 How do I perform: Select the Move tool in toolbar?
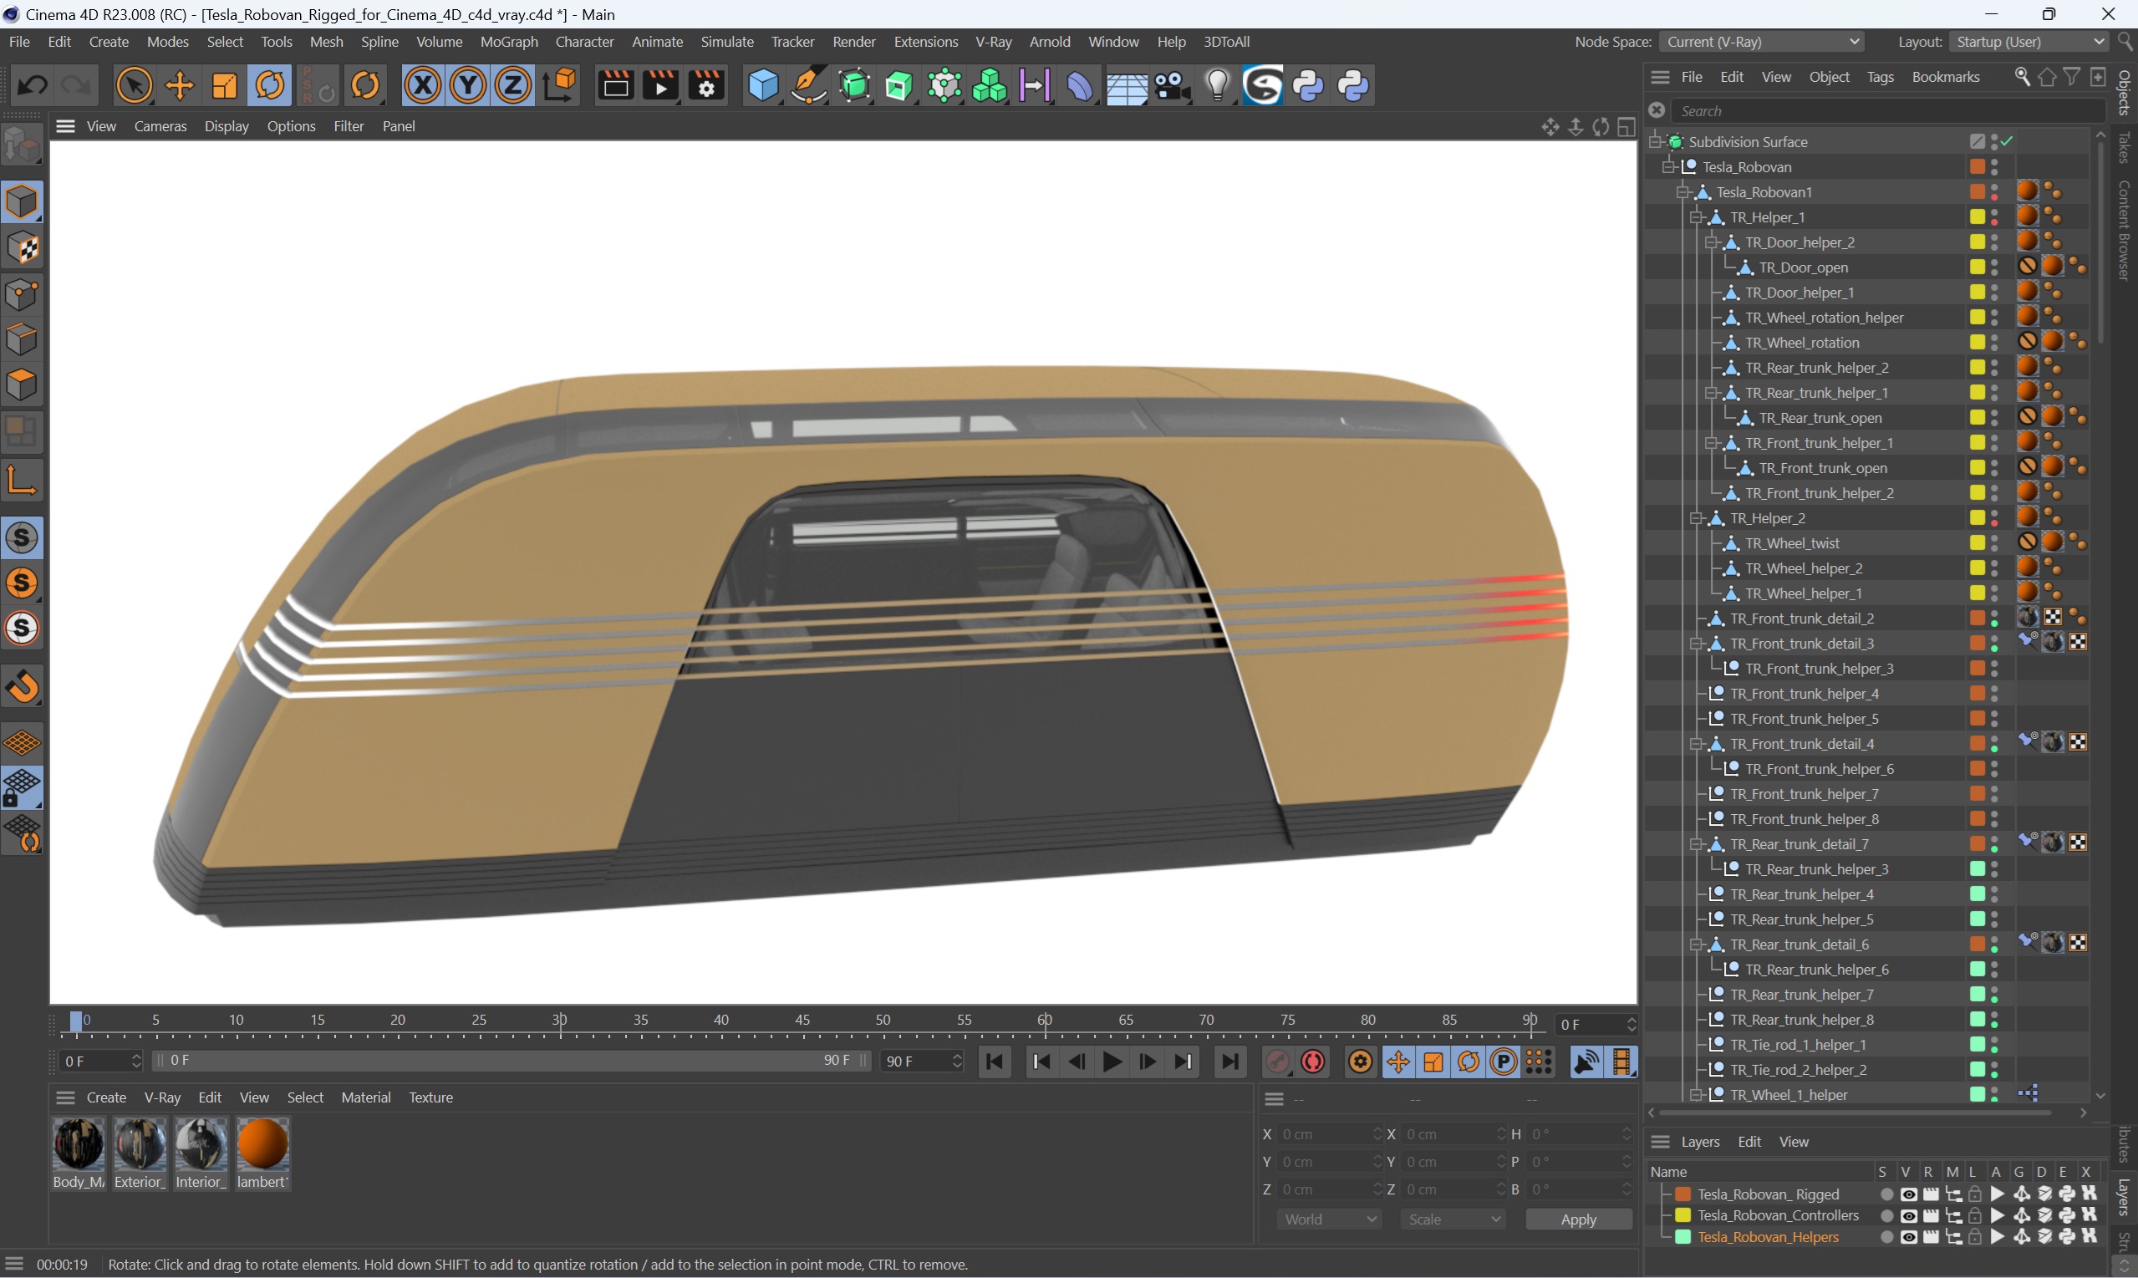click(x=178, y=85)
